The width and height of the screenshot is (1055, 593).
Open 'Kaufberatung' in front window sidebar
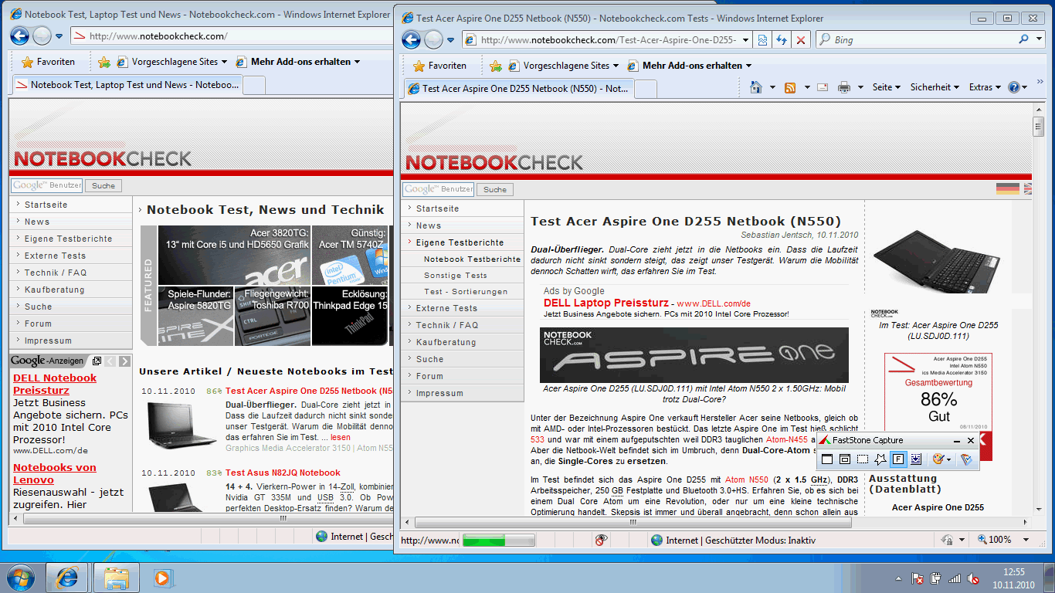coord(446,342)
